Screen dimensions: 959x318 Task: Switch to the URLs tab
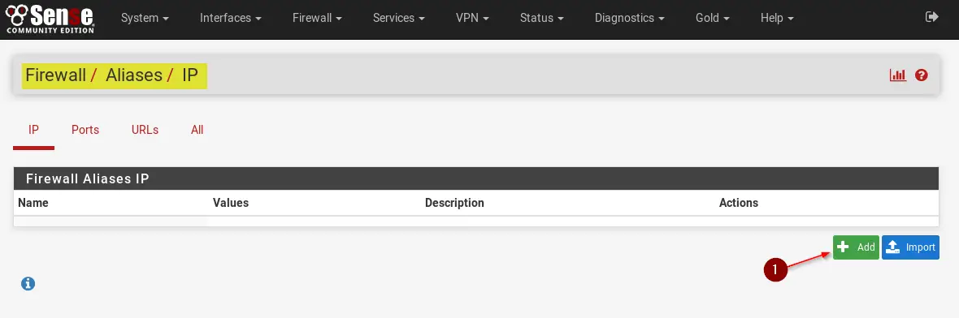(145, 130)
